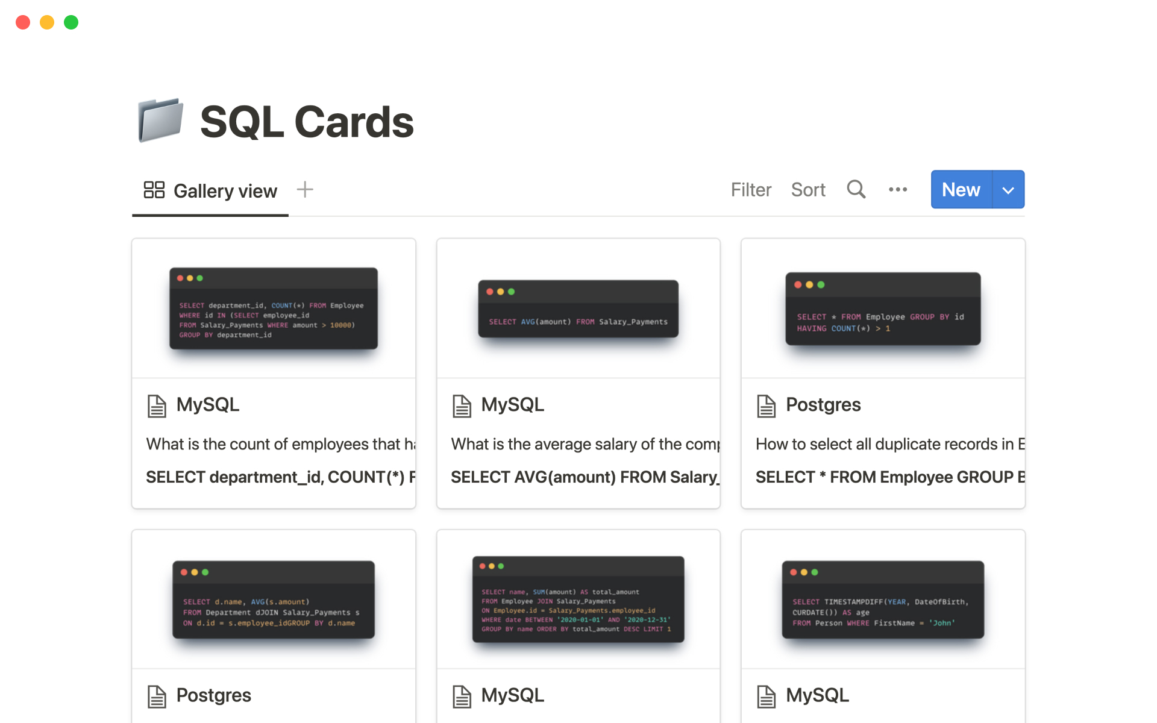
Task: Click the SQL Cards page title
Action: [x=306, y=122]
